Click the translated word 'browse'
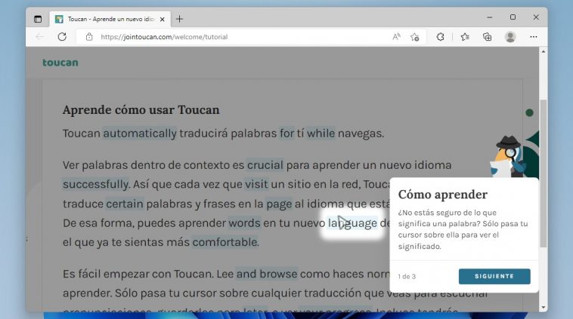This screenshot has width=573, height=319. click(x=278, y=274)
